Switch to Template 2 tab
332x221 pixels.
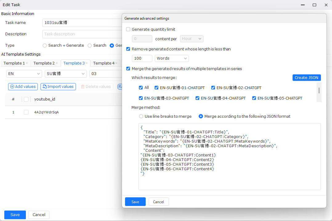pyautogui.click(x=44, y=63)
